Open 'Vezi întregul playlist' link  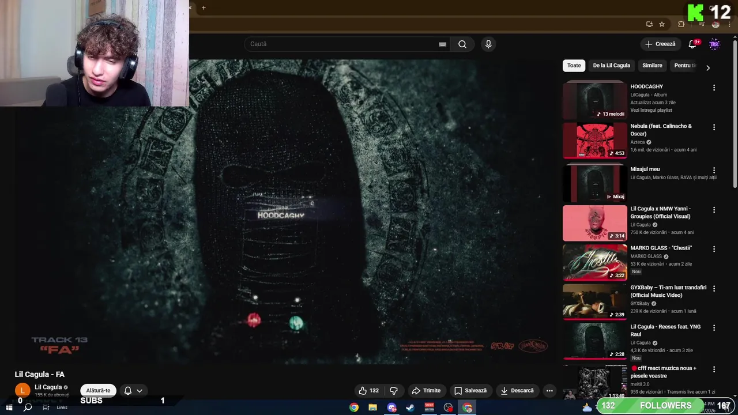point(651,110)
